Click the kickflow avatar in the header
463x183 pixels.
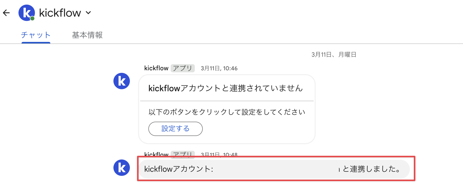(x=27, y=13)
